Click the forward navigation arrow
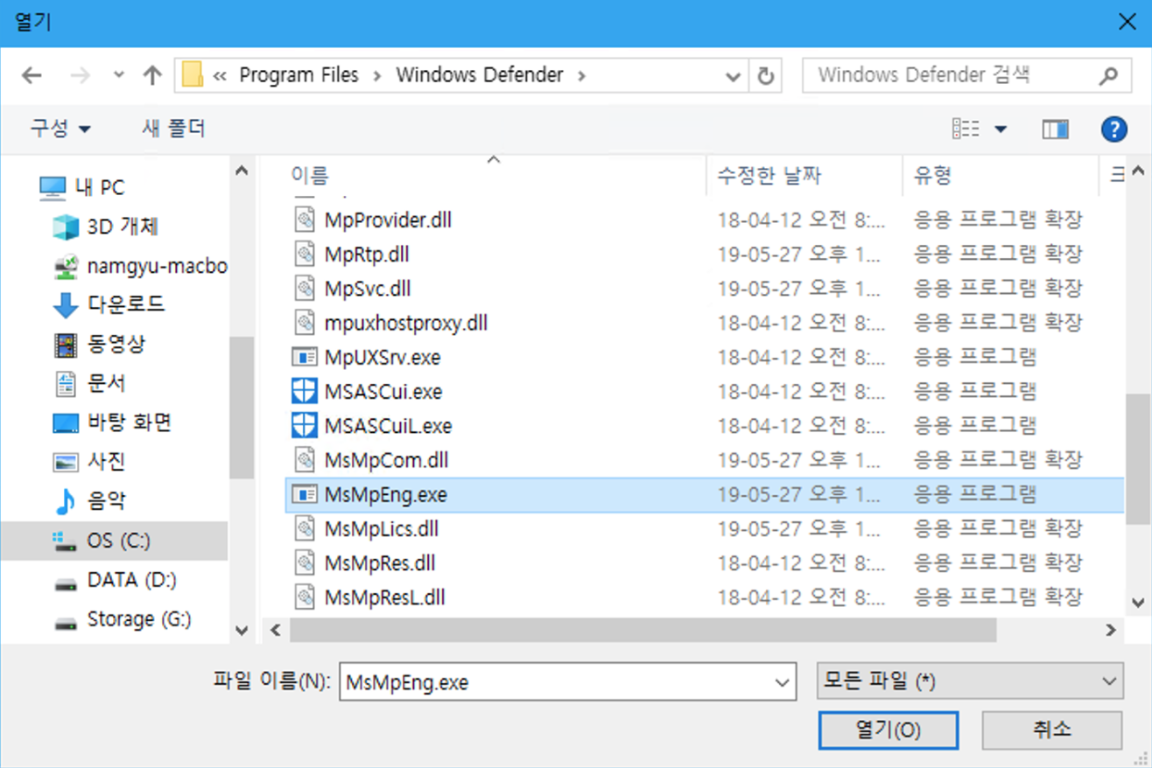This screenshot has width=1152, height=768. pos(81,75)
